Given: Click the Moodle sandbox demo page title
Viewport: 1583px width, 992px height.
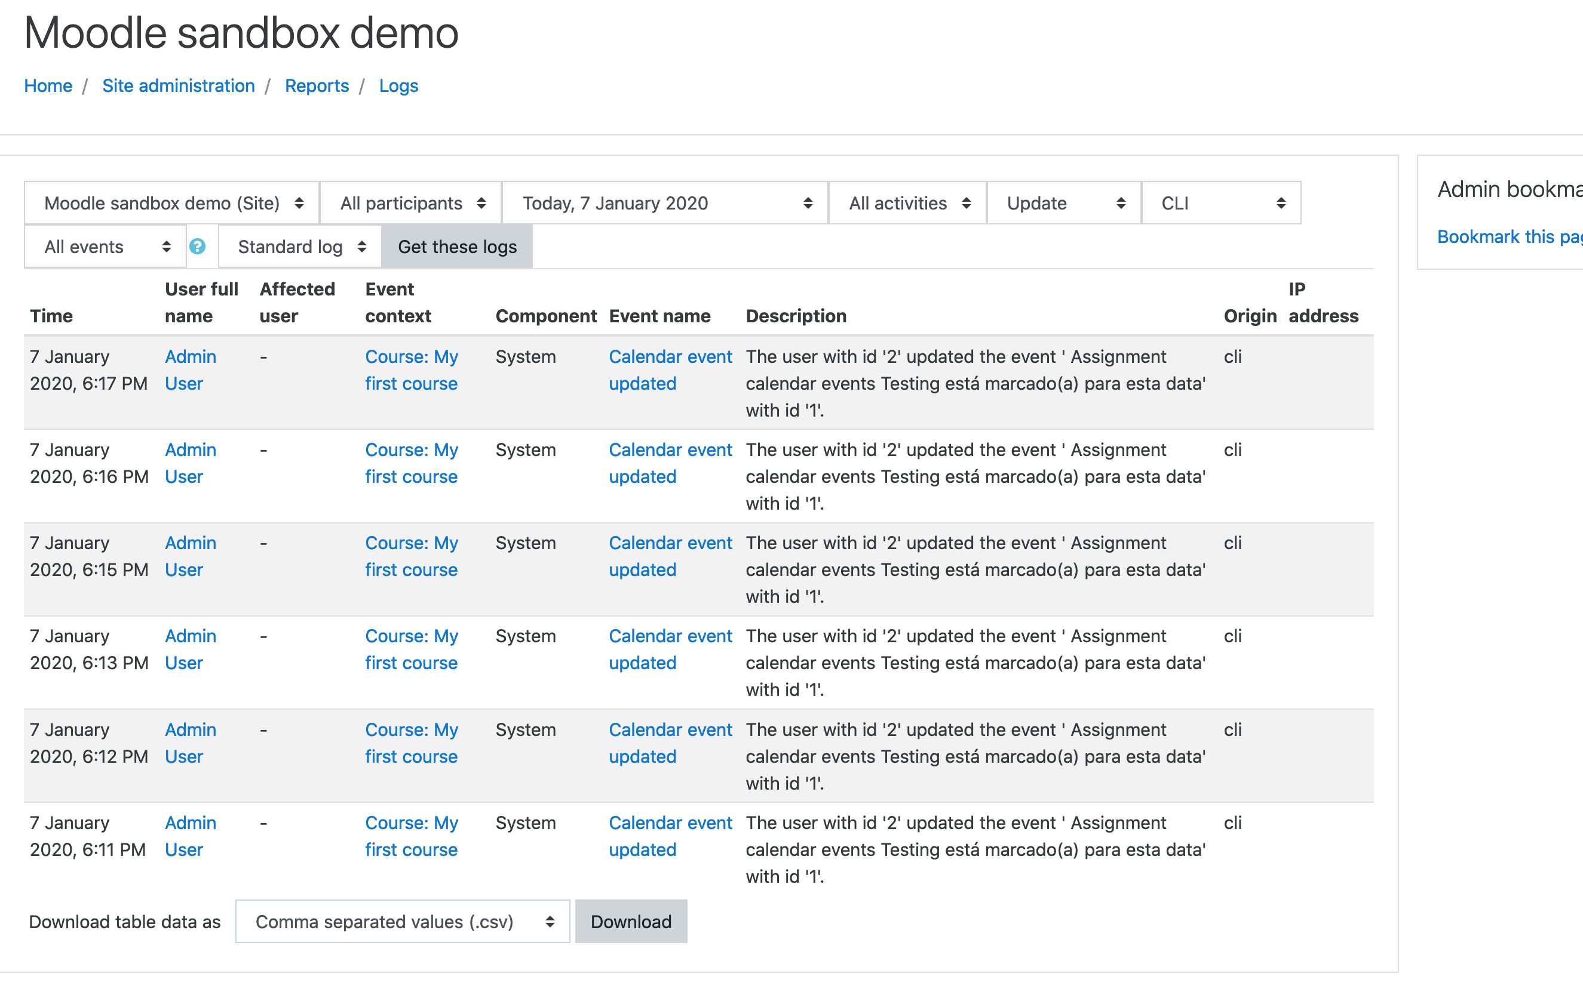Looking at the screenshot, I should tap(241, 33).
